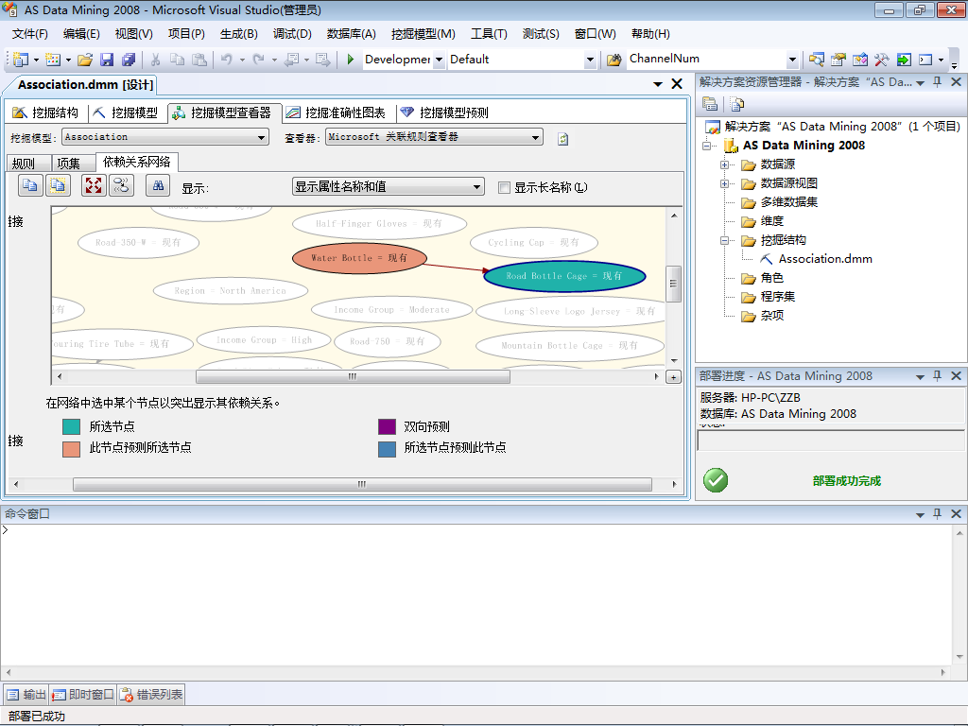Collapse the 挖掘结构 folder node

pos(725,241)
